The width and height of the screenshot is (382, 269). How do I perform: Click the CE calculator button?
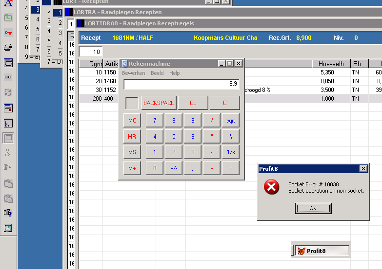(193, 103)
